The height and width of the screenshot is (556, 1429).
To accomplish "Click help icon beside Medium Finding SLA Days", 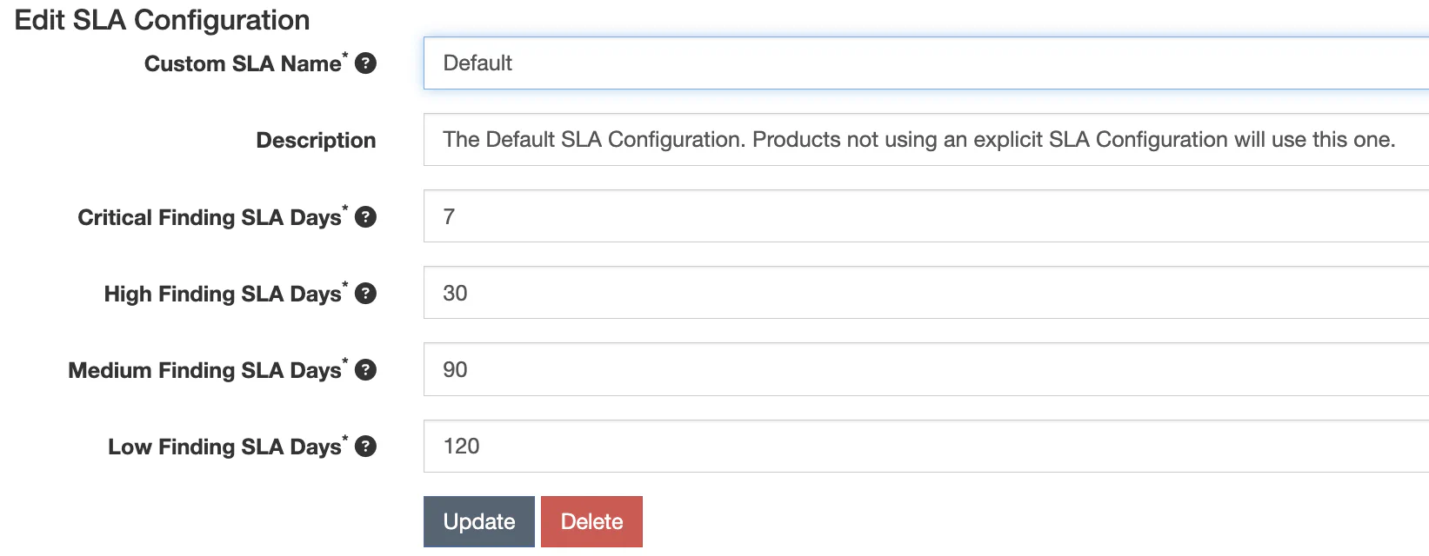I will (x=366, y=370).
